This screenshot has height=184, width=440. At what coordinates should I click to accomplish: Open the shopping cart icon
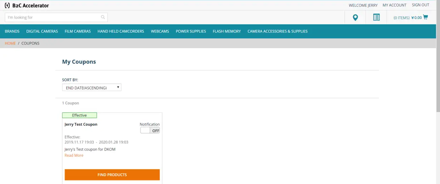pyautogui.click(x=425, y=17)
